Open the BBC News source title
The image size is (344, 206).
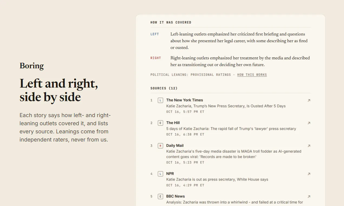coord(176,196)
